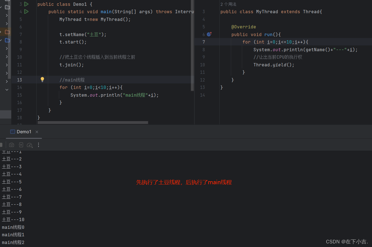The width and height of the screenshot is (372, 247).
Task: Select the blue folder in the project tree
Action: [7, 40]
